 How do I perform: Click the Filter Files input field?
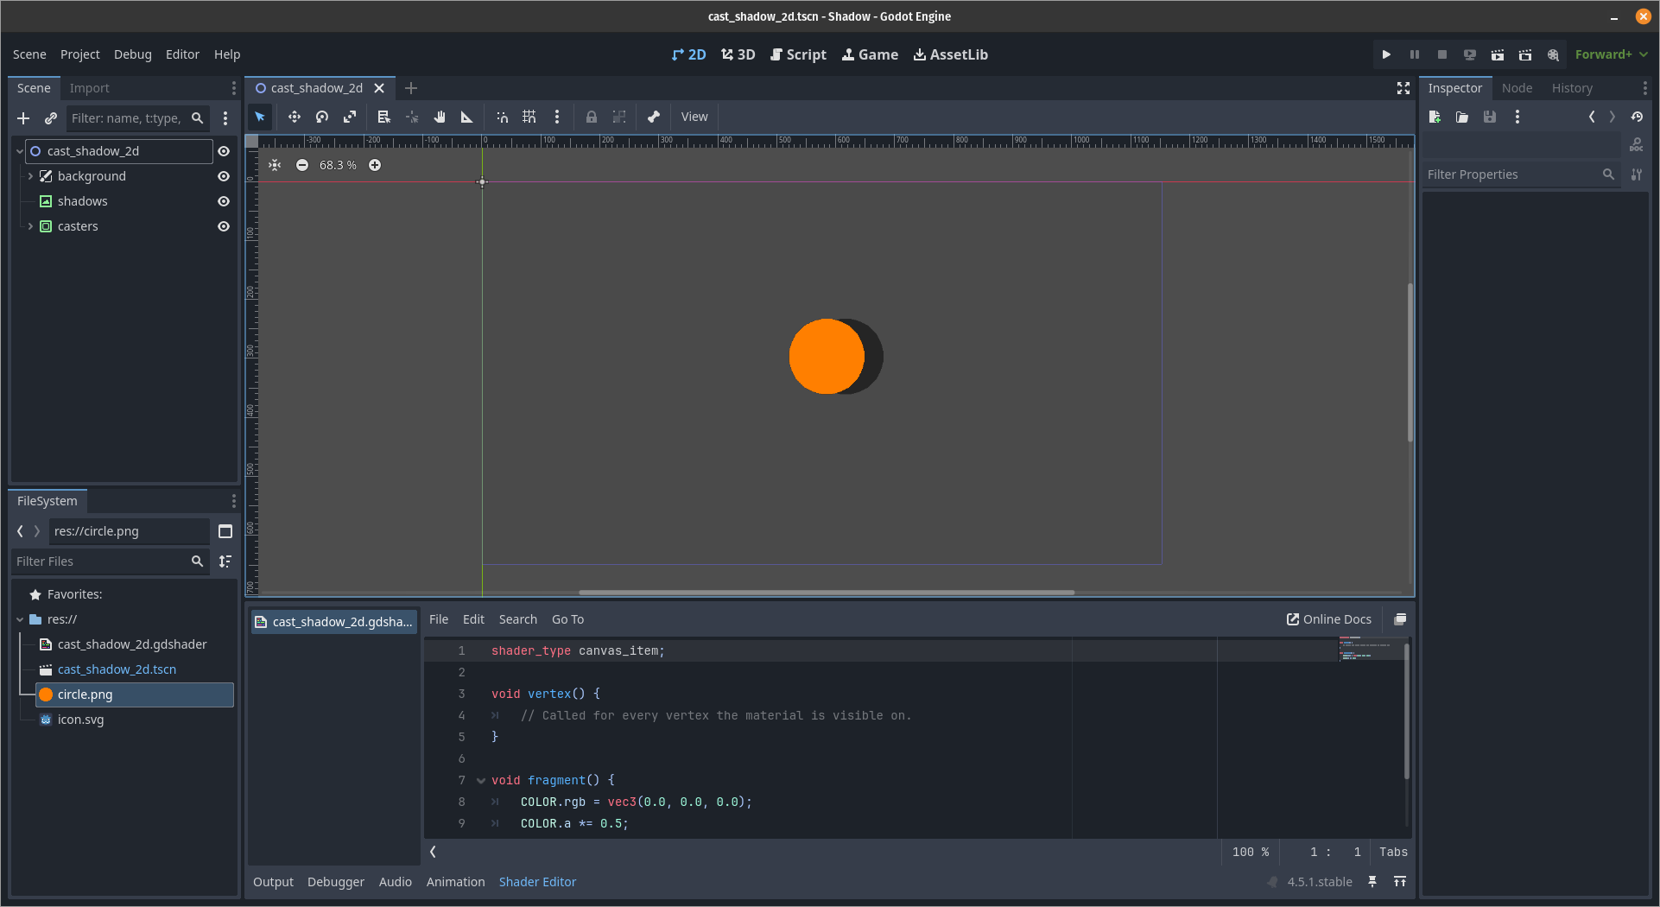pyautogui.click(x=99, y=561)
